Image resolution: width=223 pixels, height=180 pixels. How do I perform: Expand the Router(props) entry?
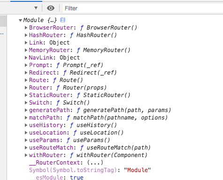[x=26, y=88]
